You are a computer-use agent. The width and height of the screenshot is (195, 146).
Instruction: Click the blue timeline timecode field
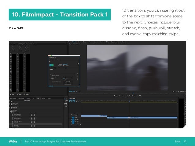72,100
